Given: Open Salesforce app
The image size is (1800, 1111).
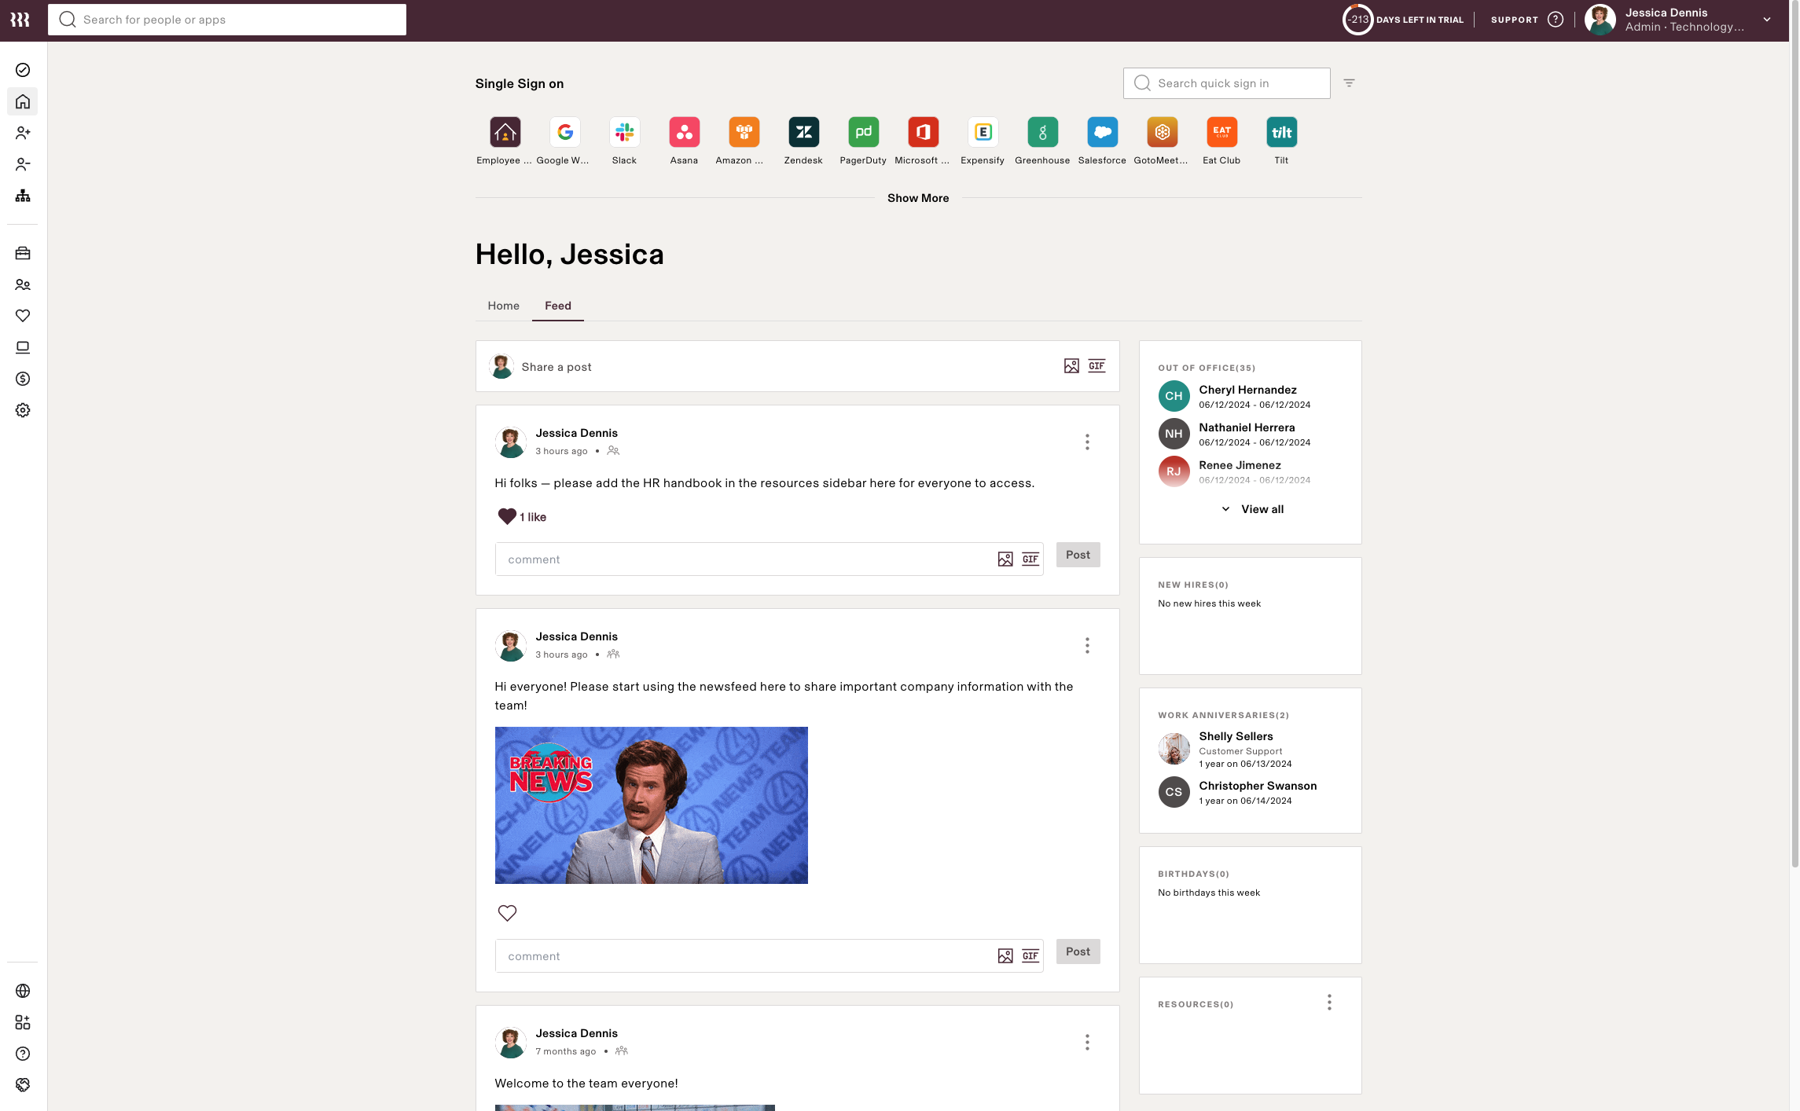Looking at the screenshot, I should point(1102,132).
